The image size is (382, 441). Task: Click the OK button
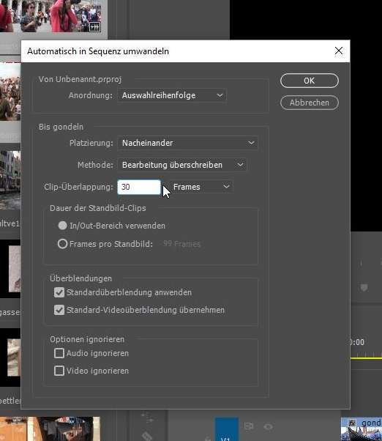coord(310,81)
